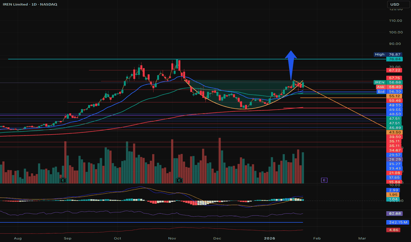Click the earnings E marker in mid-August
Image resolution: width=411 pixels, height=242 pixels.
(63, 180)
